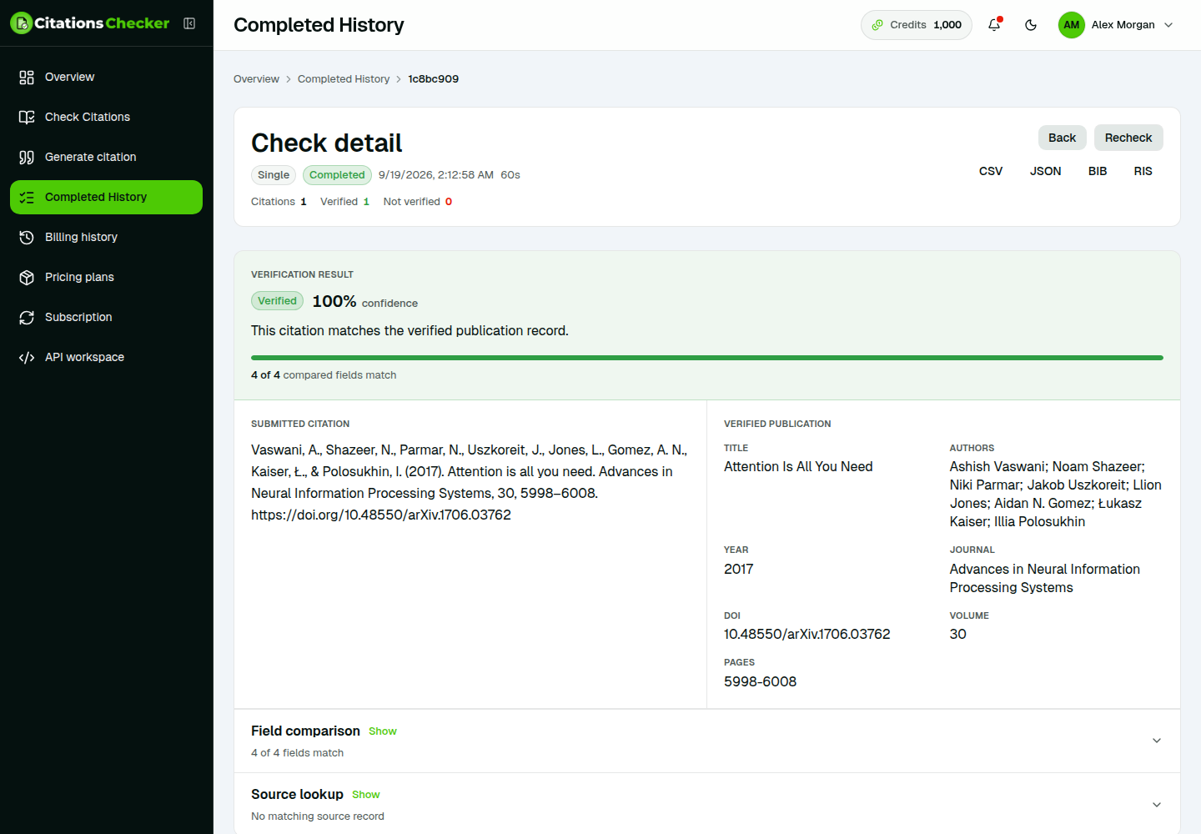Click the Recheck button

tap(1128, 138)
